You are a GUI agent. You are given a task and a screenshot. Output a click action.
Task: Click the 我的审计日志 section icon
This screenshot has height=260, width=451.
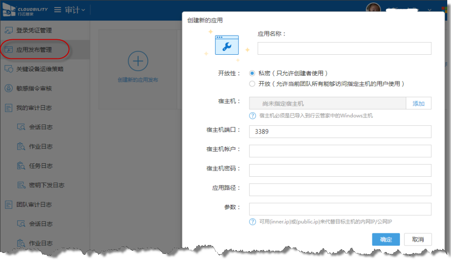tap(8, 108)
